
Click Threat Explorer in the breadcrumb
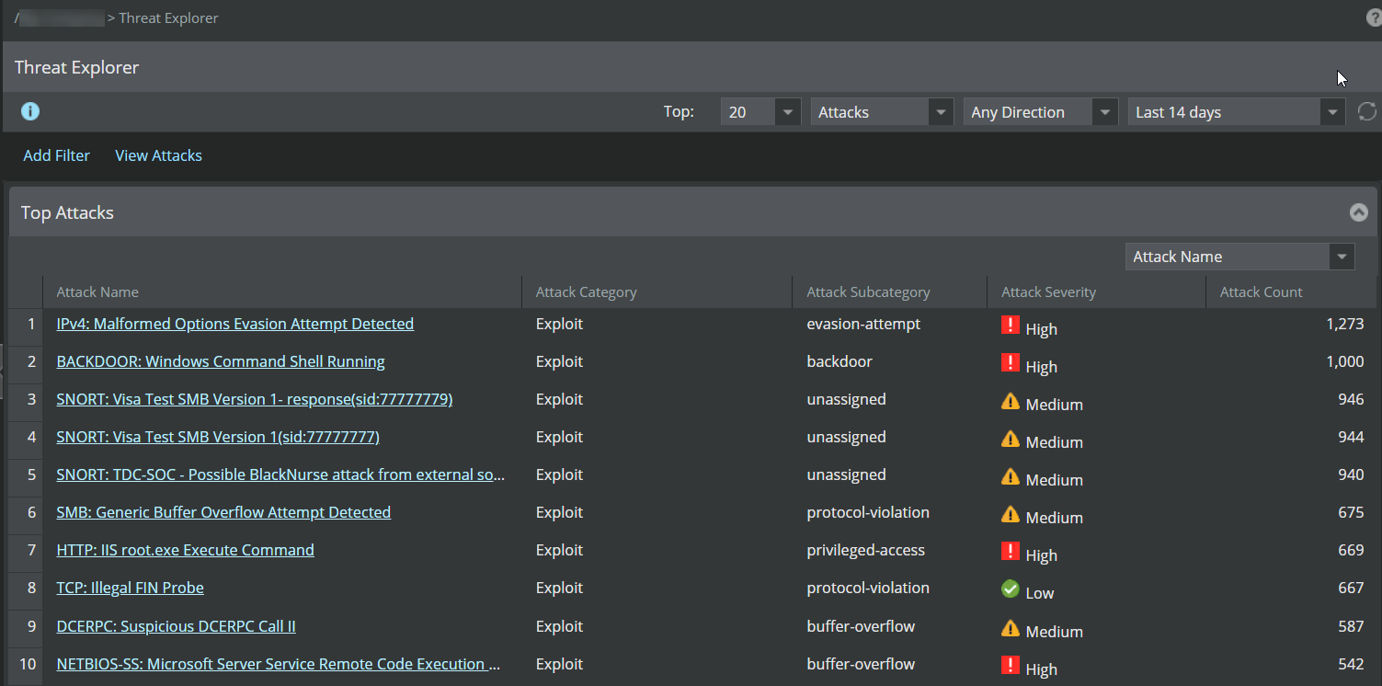pyautogui.click(x=168, y=18)
